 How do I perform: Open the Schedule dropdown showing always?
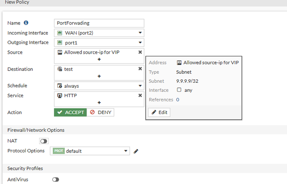click(x=99, y=86)
